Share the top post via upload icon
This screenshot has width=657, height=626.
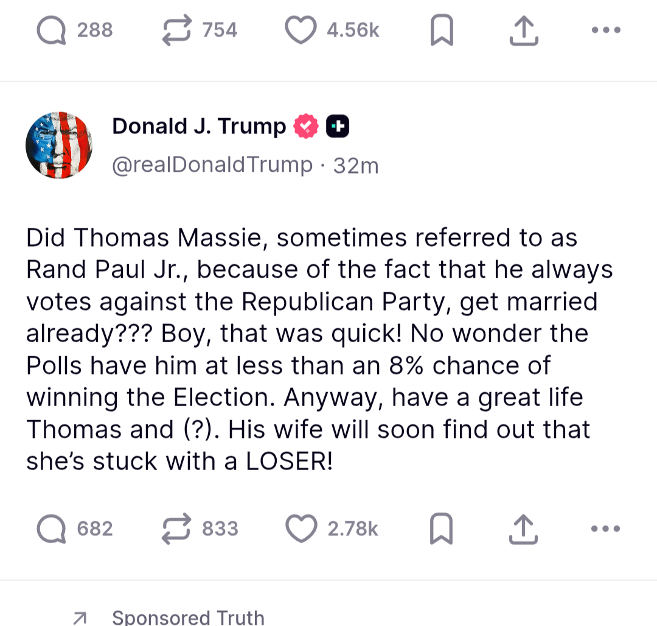click(523, 30)
